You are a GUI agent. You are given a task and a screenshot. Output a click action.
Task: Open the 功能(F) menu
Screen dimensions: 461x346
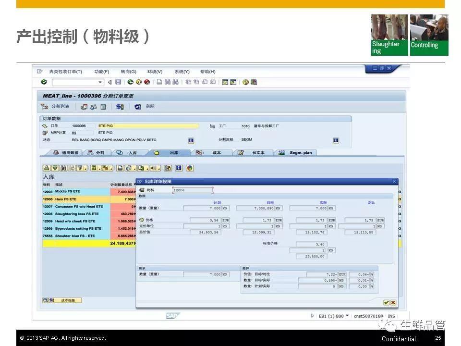101,72
